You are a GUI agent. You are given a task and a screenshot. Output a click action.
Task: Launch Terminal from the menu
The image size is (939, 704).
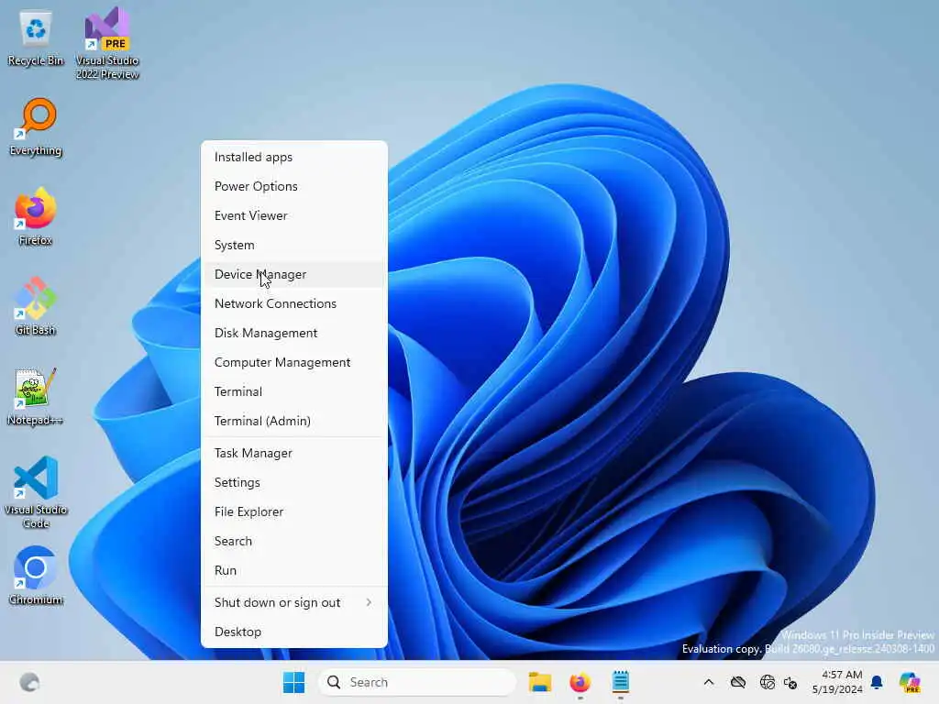coord(294,391)
